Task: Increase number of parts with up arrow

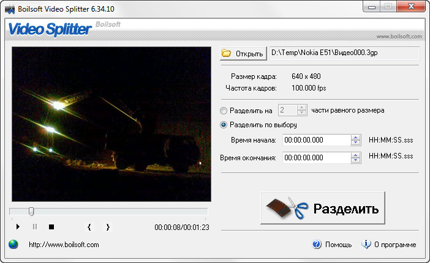Action: click(x=301, y=108)
